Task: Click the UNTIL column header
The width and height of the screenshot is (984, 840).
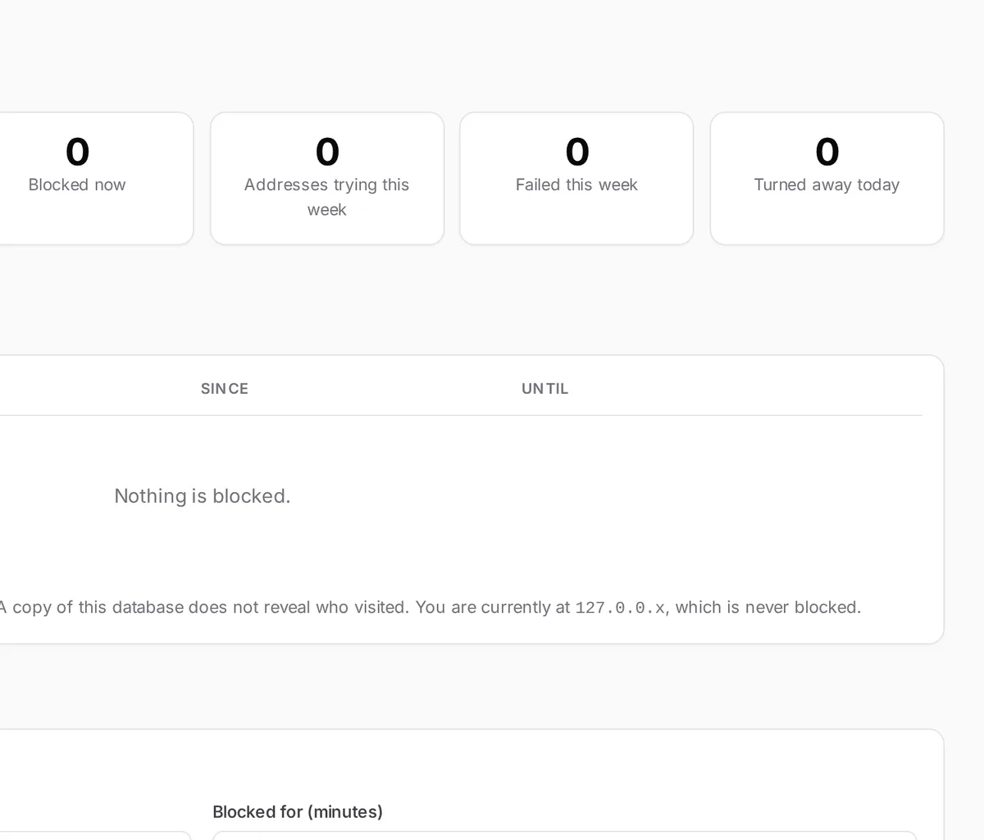Action: (545, 389)
